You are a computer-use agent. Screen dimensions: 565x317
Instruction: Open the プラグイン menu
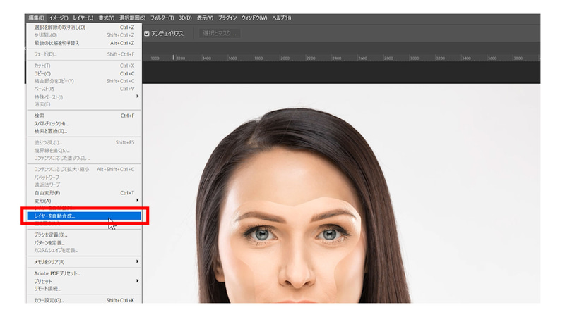tap(227, 18)
